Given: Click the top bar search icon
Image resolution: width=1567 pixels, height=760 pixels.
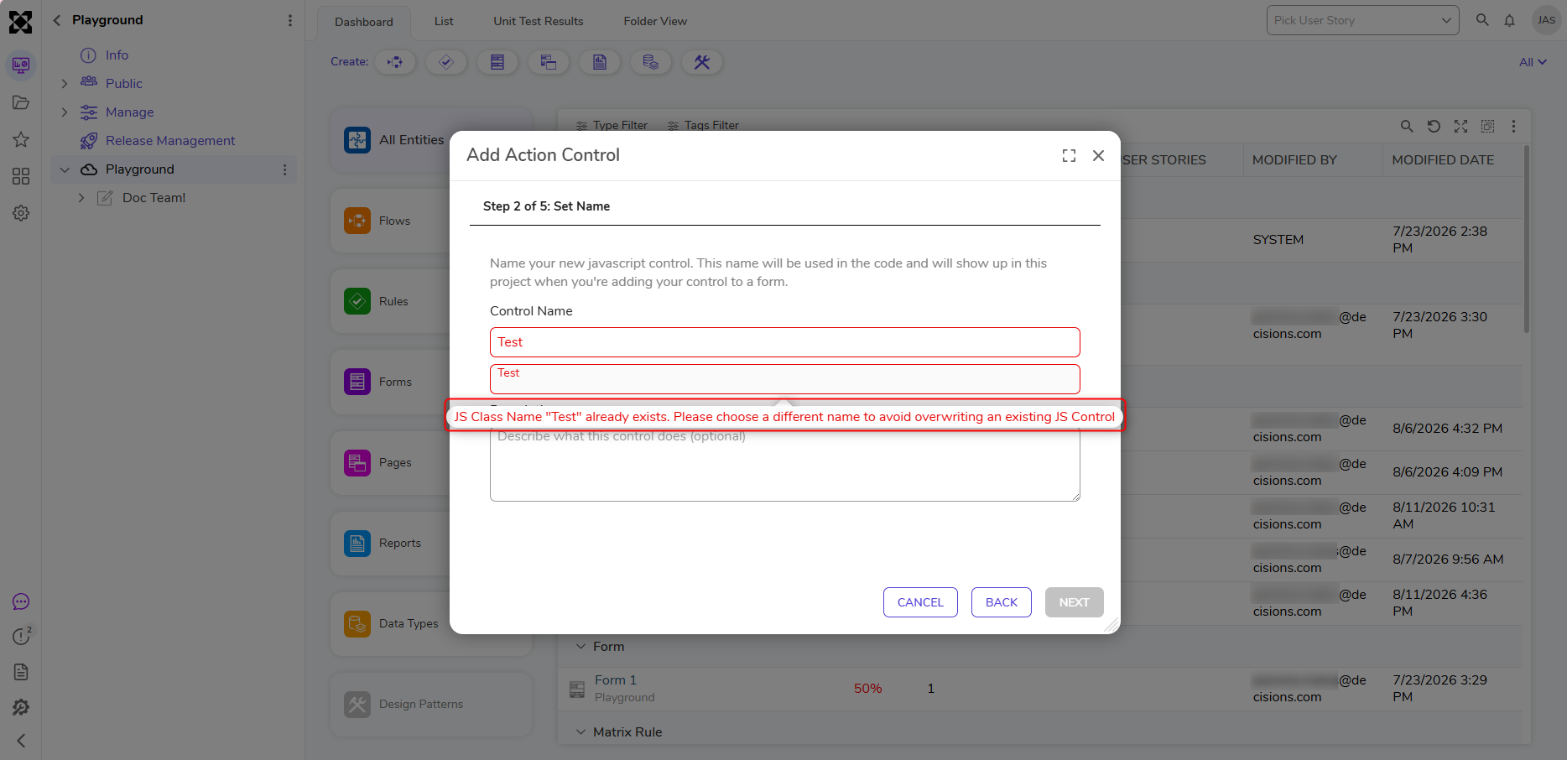Looking at the screenshot, I should pyautogui.click(x=1482, y=20).
